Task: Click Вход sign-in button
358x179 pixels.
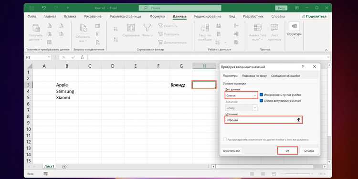Action: [281, 8]
